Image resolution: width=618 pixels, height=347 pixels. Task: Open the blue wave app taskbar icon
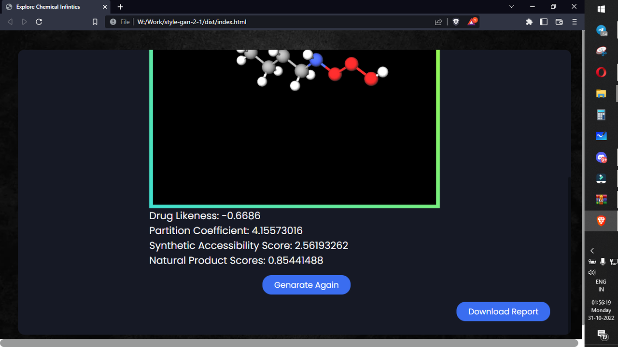coord(601,136)
